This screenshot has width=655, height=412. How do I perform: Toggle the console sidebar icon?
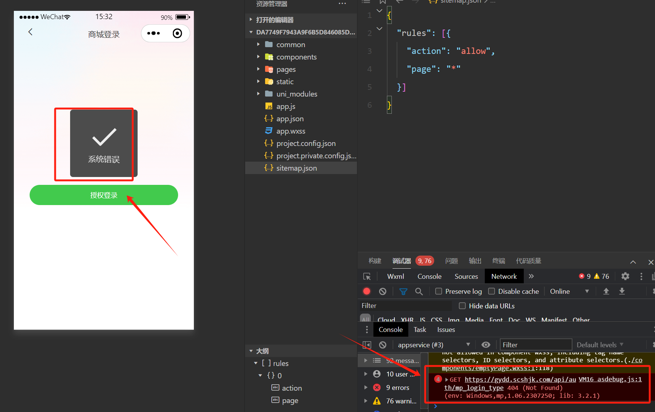(x=367, y=345)
